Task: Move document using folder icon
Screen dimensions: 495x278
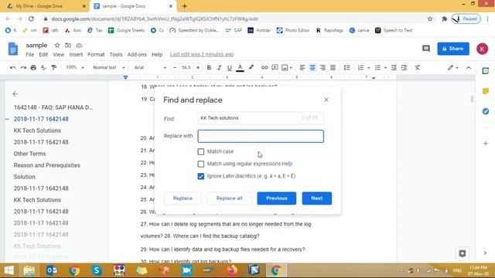Action: (68, 46)
